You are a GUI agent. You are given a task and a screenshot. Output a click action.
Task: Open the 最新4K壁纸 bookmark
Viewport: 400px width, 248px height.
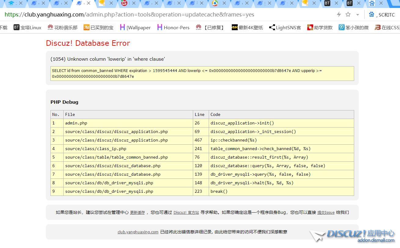click(247, 27)
